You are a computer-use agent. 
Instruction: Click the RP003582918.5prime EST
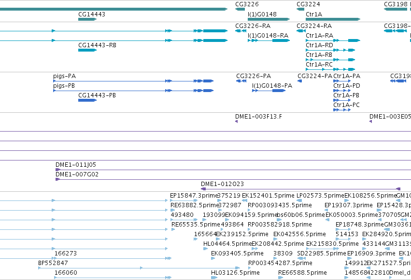[249, 229]
